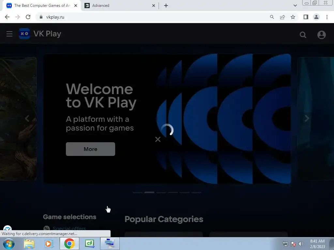Switch to Chrome in the taskbar

[69, 243]
